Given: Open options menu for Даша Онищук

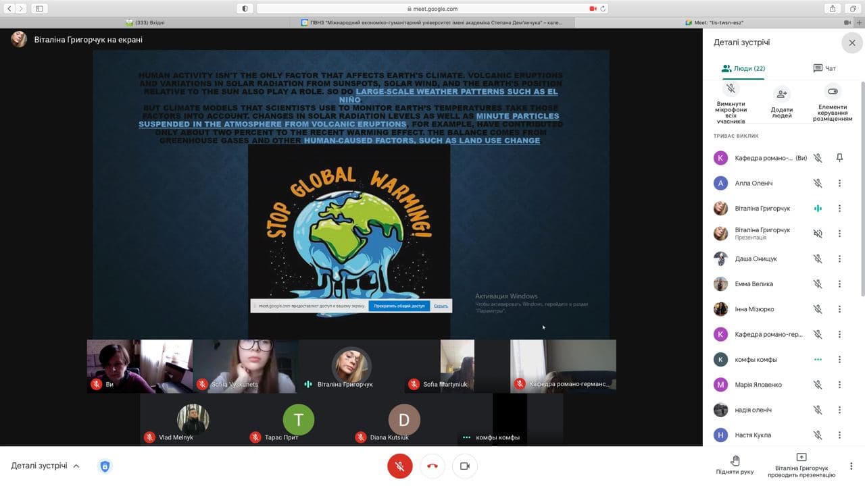Looking at the screenshot, I should [x=839, y=259].
